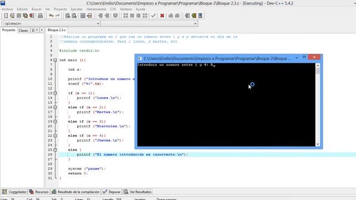Click the grey document-with-arrow icon near toolbar end
The width and height of the screenshot is (356, 200).
[x=187, y=16]
